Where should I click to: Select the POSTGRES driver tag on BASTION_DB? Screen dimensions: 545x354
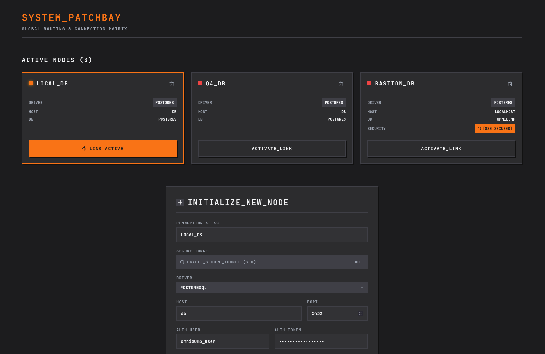click(x=503, y=102)
